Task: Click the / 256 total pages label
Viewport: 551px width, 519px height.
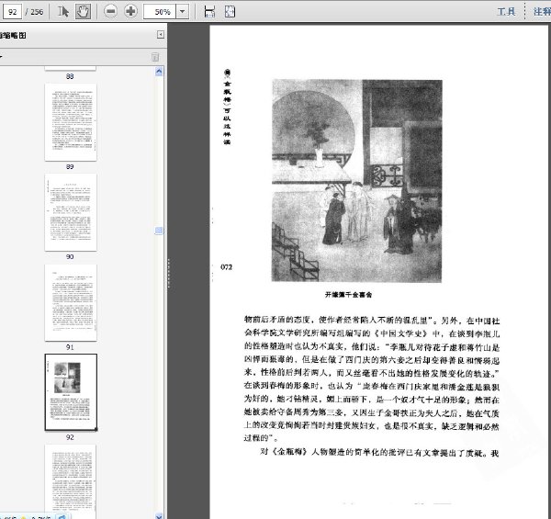Action: (34, 12)
